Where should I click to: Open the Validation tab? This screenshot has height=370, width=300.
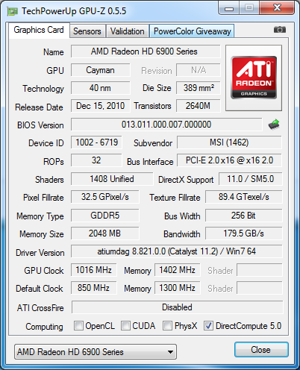pos(127,31)
